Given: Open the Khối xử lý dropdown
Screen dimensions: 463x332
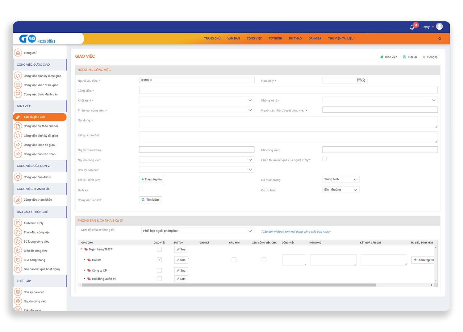Looking at the screenshot, I should click(x=197, y=100).
